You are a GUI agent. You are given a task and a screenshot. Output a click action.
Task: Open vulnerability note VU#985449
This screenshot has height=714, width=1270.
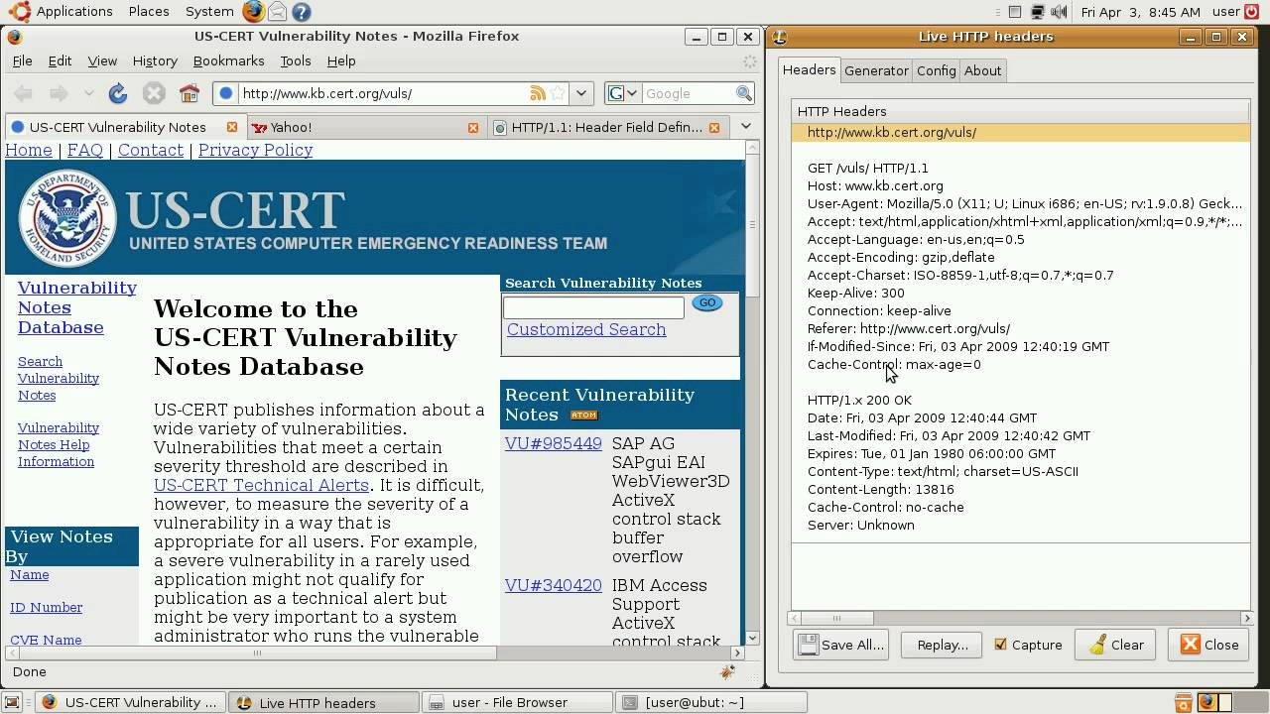[x=554, y=443]
